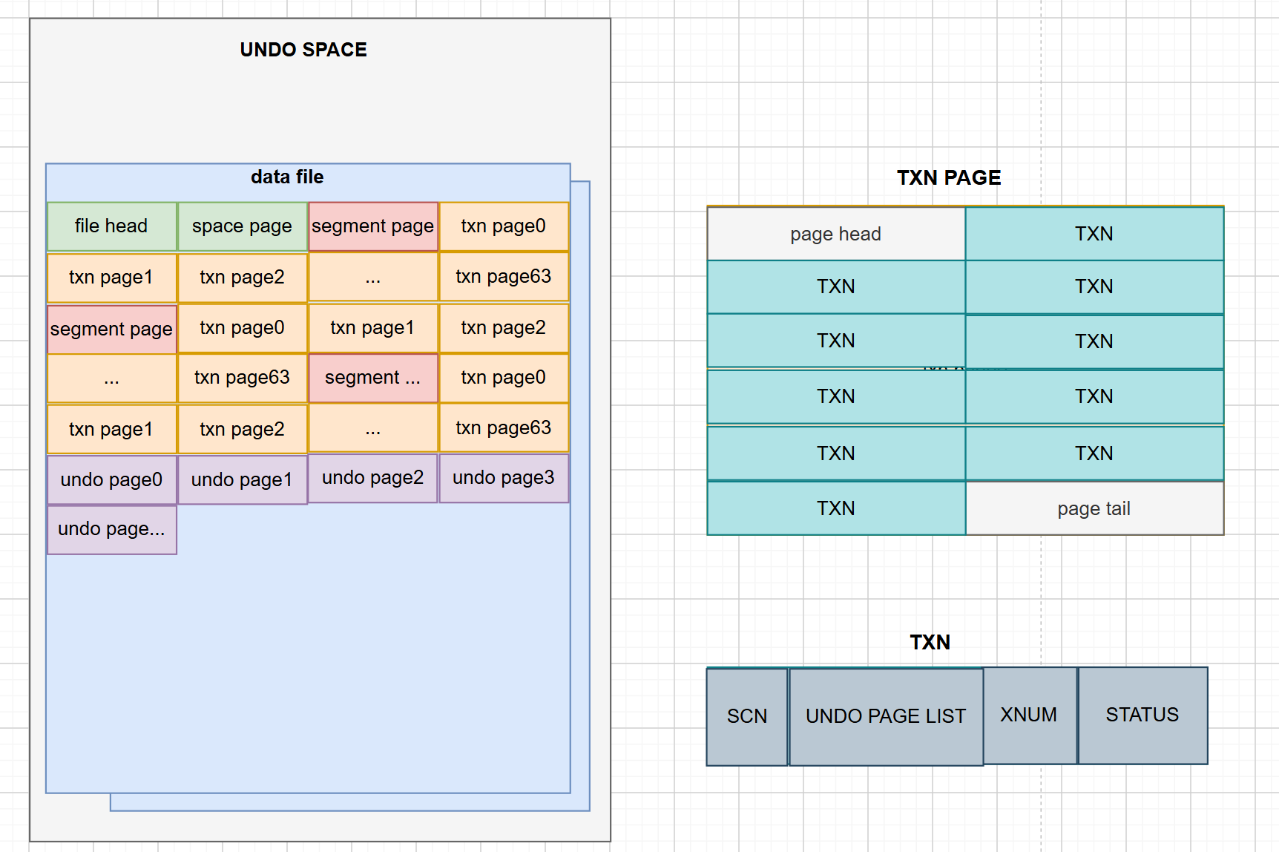Click the txn page63 box in second row
The image size is (1279, 852).
tap(504, 277)
